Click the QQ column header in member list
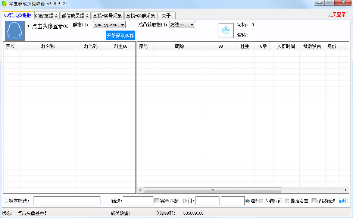The width and height of the screenshot is (353, 218). [221, 46]
